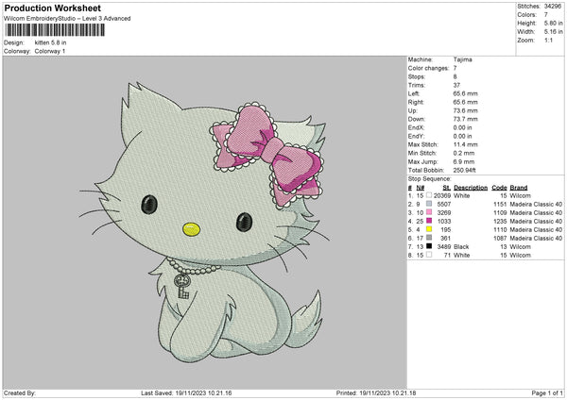This screenshot has height=400, width=567.
Task: Click the barcode under the worksheet title
Action: (x=56, y=30)
